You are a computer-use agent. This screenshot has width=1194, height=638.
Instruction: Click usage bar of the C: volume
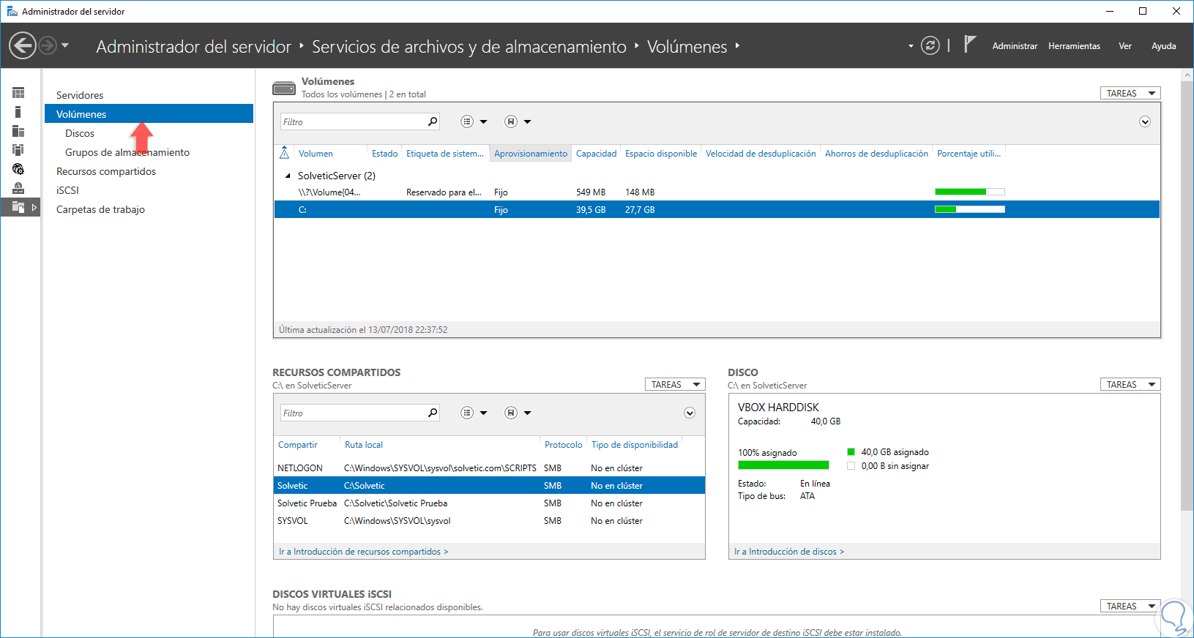point(970,209)
